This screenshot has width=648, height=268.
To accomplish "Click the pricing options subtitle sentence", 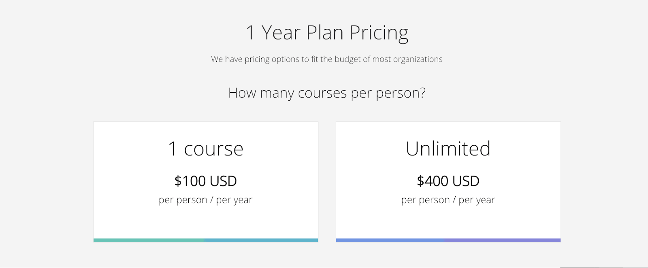I will click(327, 60).
